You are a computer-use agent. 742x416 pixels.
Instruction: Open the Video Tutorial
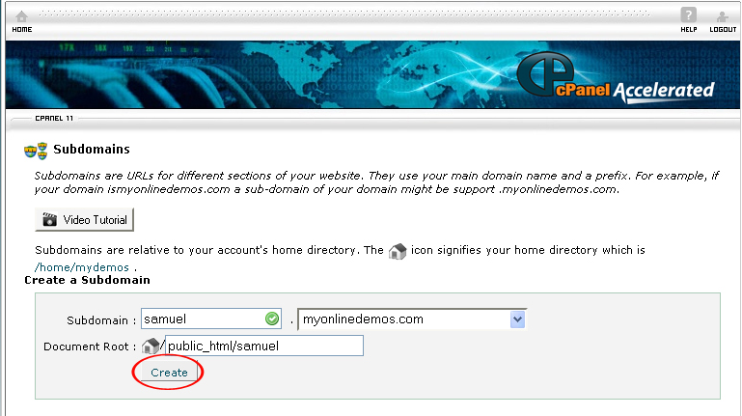click(84, 220)
